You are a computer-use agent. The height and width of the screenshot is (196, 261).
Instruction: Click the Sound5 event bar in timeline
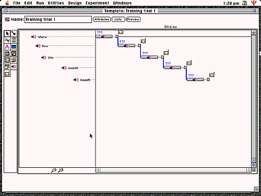point(195,79)
